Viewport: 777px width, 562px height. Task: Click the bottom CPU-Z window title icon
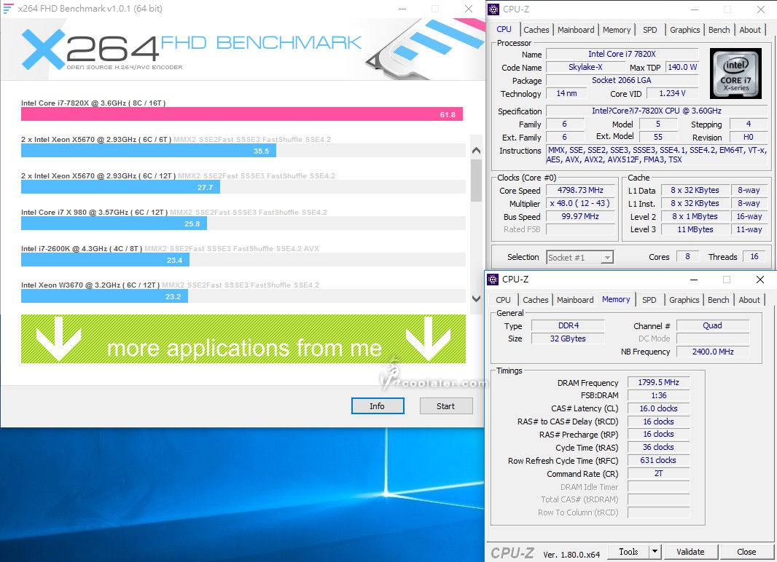(x=493, y=280)
